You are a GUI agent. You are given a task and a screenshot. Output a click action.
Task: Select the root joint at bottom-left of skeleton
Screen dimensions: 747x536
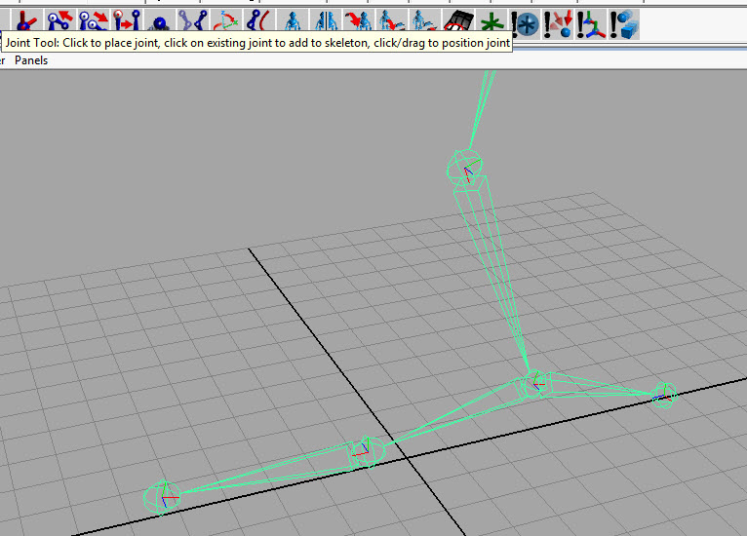pyautogui.click(x=162, y=497)
